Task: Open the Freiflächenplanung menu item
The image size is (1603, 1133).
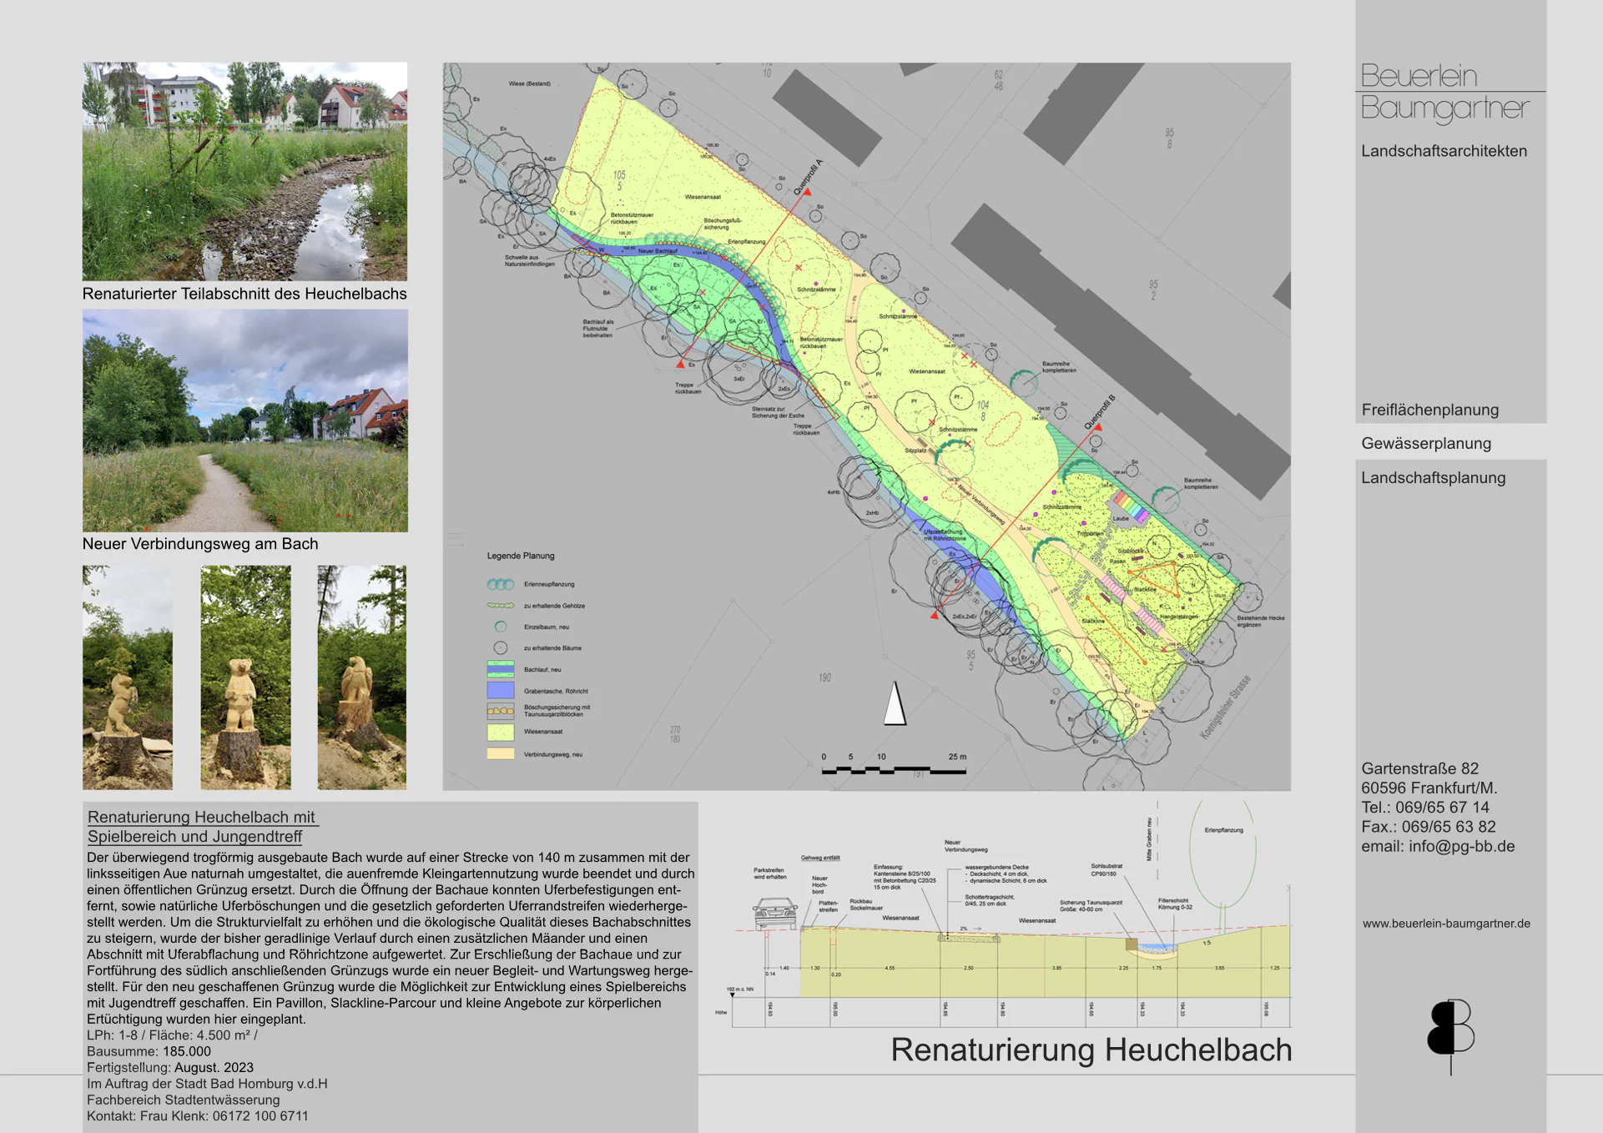Action: tap(1429, 410)
